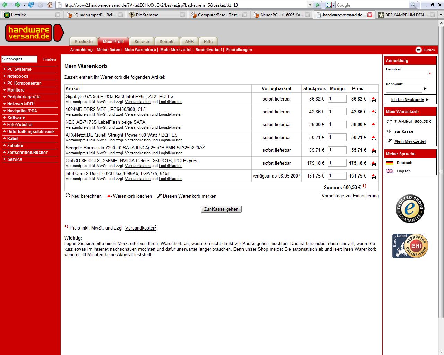Open the address bar history dropdown
Viewport: 444px width, 355px height.
[x=310, y=5]
